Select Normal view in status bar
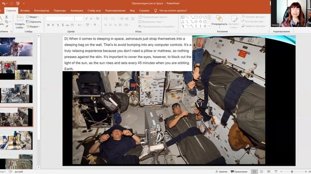 click(x=254, y=172)
